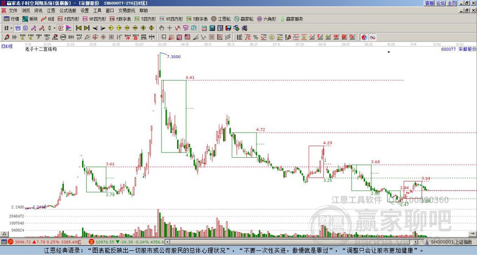Toggle the yin-yang Taiji icon
This screenshot has height=255, width=477.
click(x=364, y=37)
